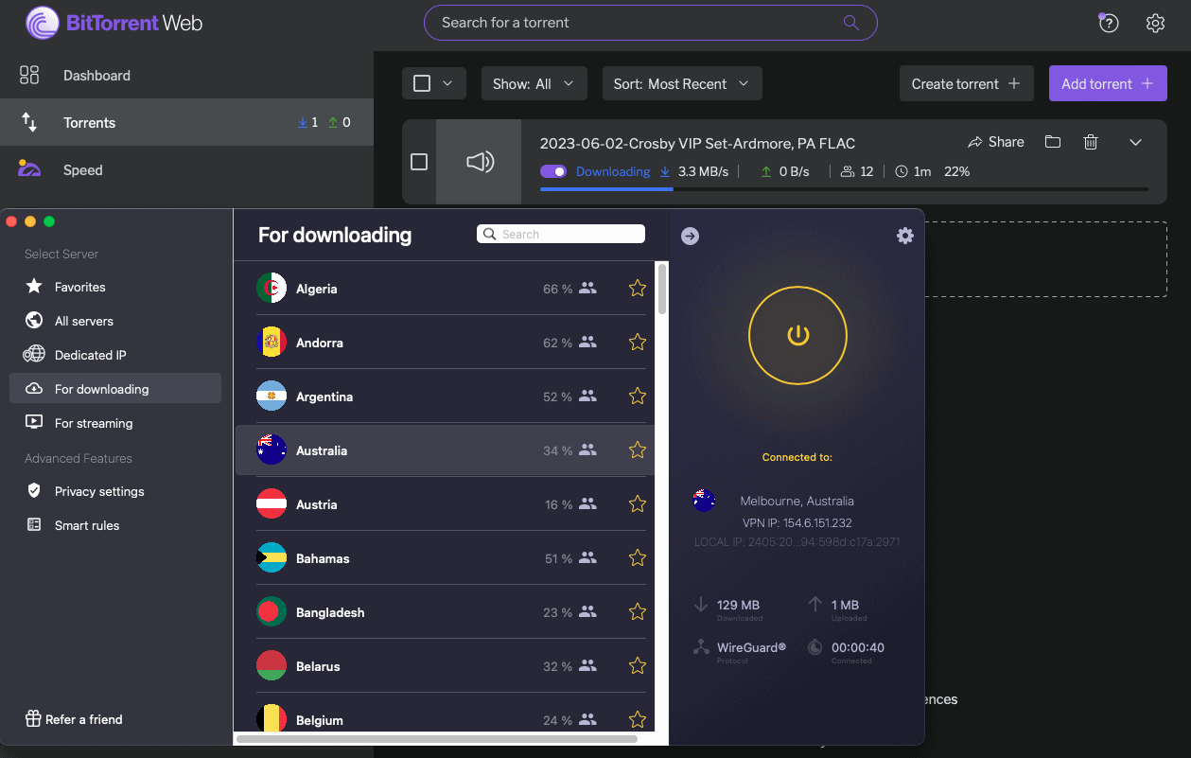Viewport: 1191px width, 758px height.
Task: Open BitTorrent Web settings gear
Action: click(1155, 23)
